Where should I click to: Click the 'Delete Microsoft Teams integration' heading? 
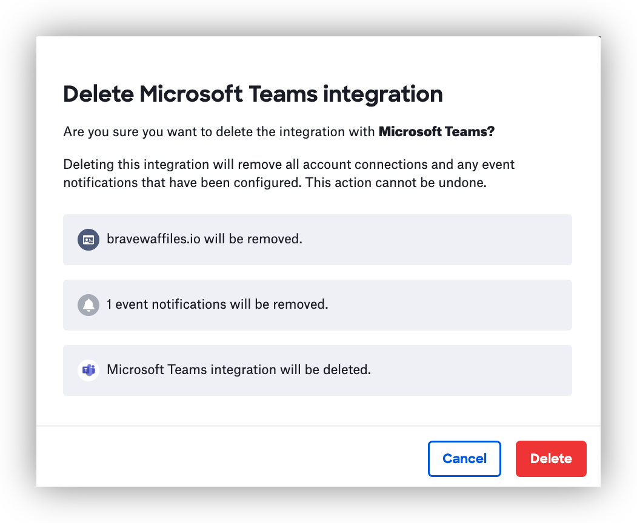pos(253,94)
